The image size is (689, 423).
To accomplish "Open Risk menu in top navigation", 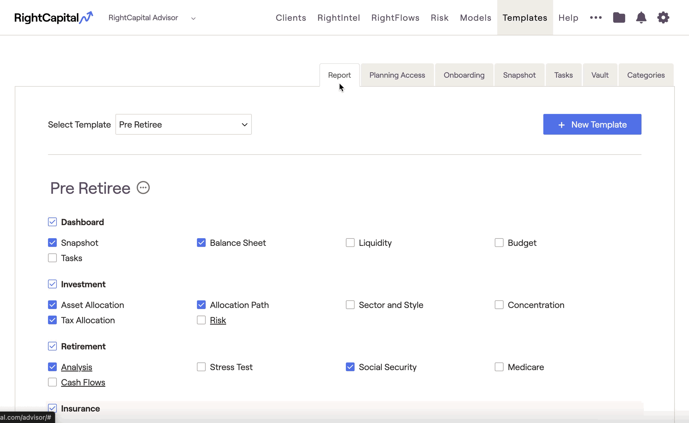I will [440, 18].
